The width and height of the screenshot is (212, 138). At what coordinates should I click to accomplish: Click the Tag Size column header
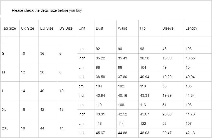tap(9, 28)
